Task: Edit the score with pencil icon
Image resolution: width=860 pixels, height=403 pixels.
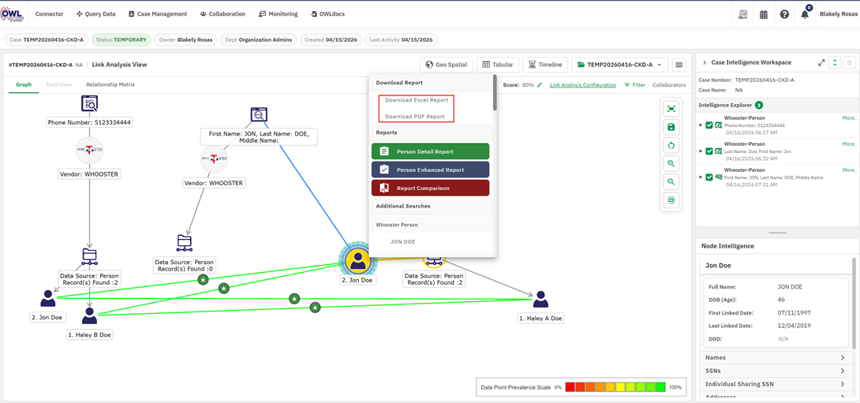Action: tap(539, 85)
